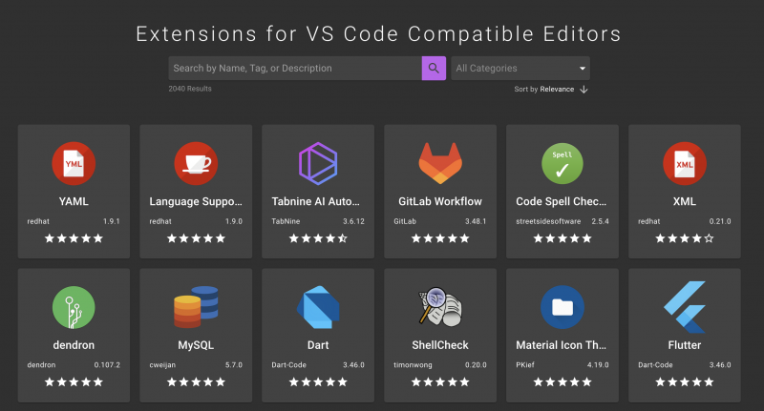
Task: Open the Language Suppo... title link
Action: click(x=196, y=201)
